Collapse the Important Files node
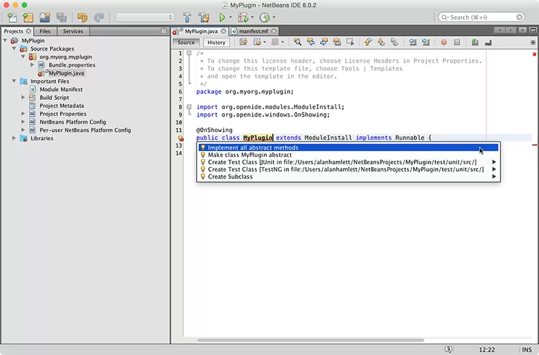The width and height of the screenshot is (539, 355). coord(14,81)
